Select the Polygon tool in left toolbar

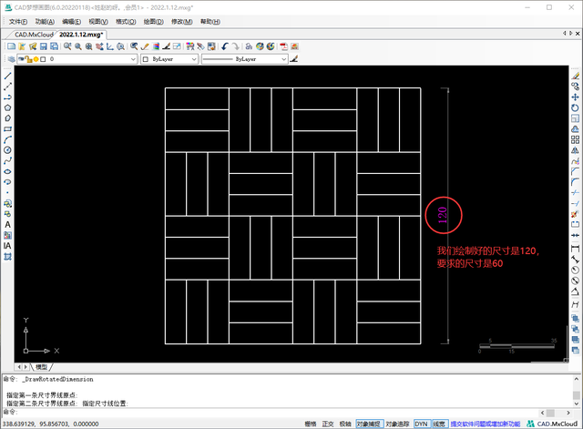7,107
